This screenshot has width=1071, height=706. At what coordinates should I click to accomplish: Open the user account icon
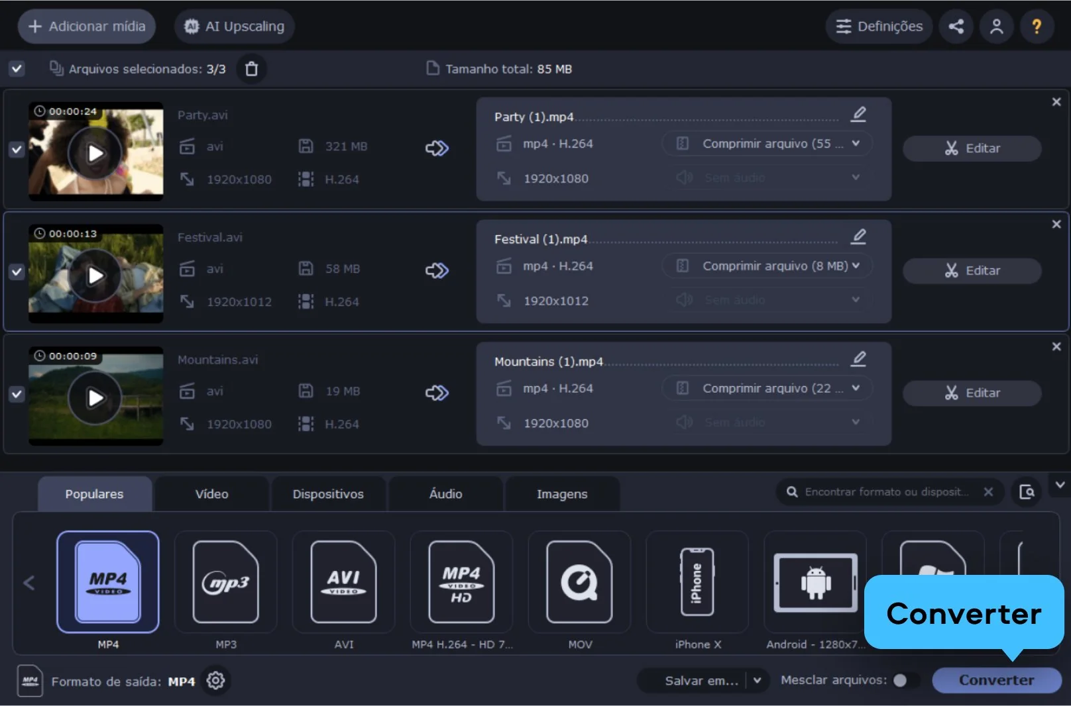(x=996, y=26)
